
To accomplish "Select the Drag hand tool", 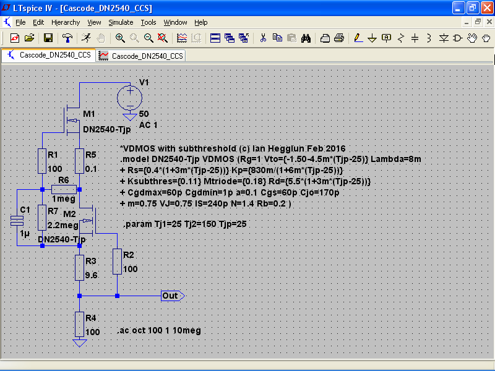I will pyautogui.click(x=486, y=38).
